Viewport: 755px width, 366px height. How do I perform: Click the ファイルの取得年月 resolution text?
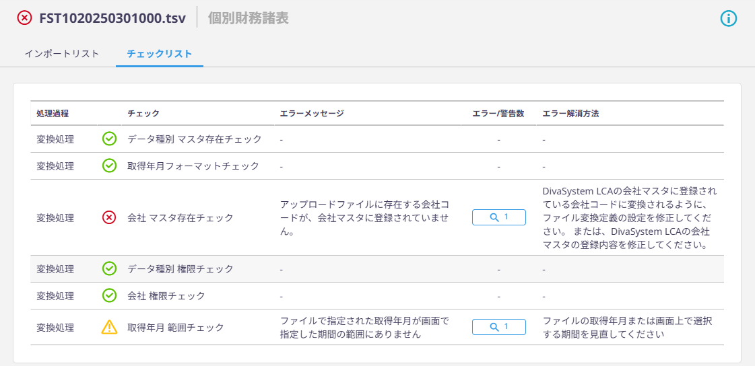[x=628, y=327]
